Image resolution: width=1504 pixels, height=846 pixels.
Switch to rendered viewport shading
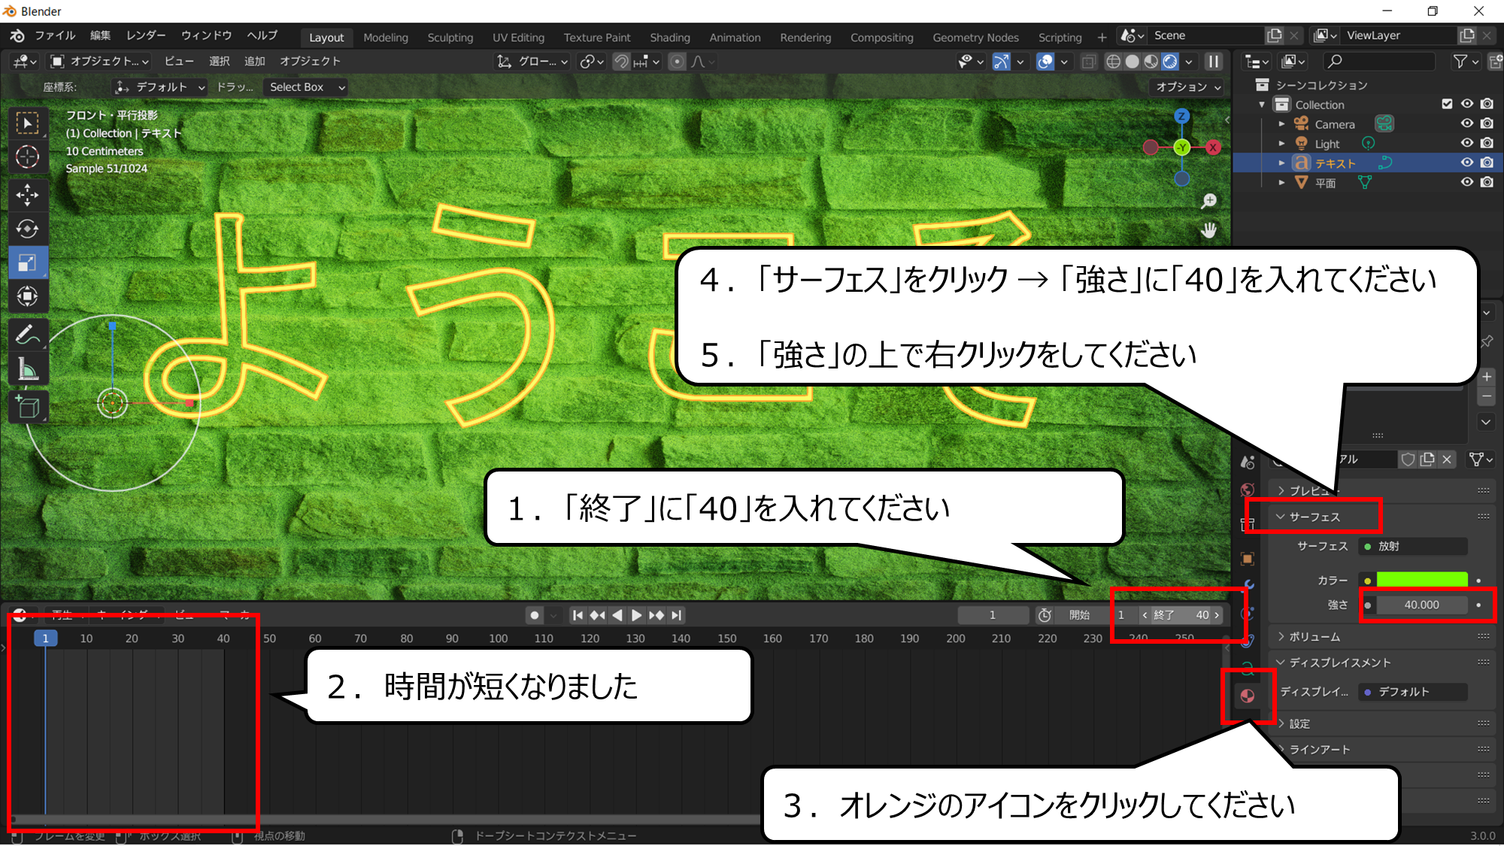point(1170,62)
